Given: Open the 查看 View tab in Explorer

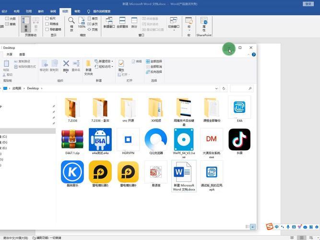Looking at the screenshot, I should click(22, 55).
